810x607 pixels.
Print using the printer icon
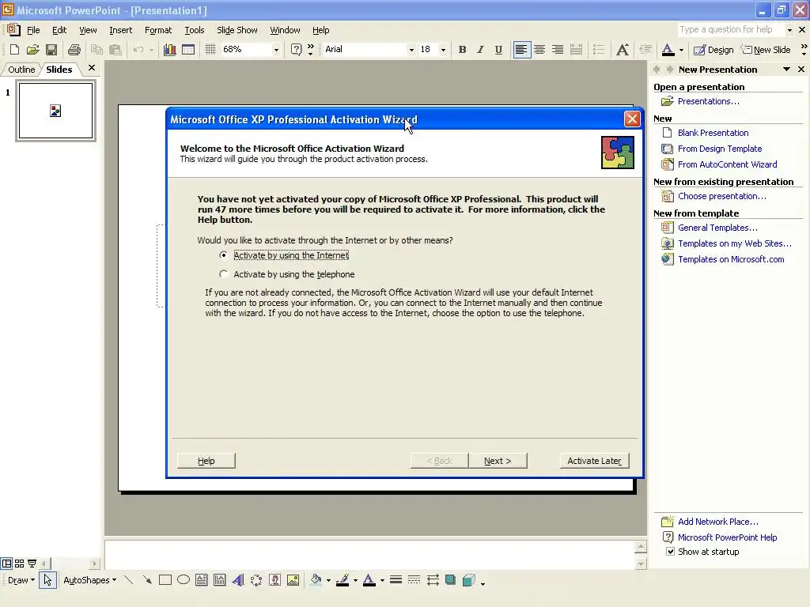click(x=74, y=50)
